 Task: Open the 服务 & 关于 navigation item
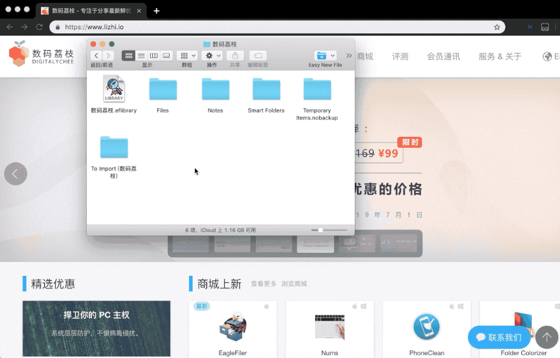point(500,56)
